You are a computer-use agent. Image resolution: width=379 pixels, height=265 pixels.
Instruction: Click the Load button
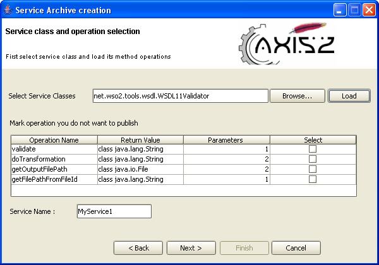[x=349, y=96]
